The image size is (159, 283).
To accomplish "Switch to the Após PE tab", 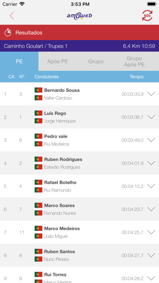I will (58, 61).
